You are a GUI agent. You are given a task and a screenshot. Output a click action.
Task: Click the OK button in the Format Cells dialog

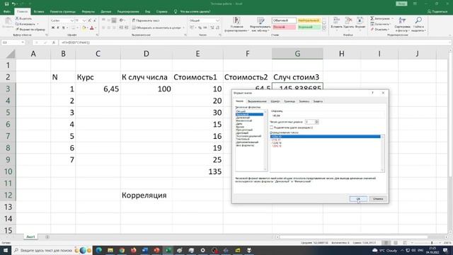(358, 198)
